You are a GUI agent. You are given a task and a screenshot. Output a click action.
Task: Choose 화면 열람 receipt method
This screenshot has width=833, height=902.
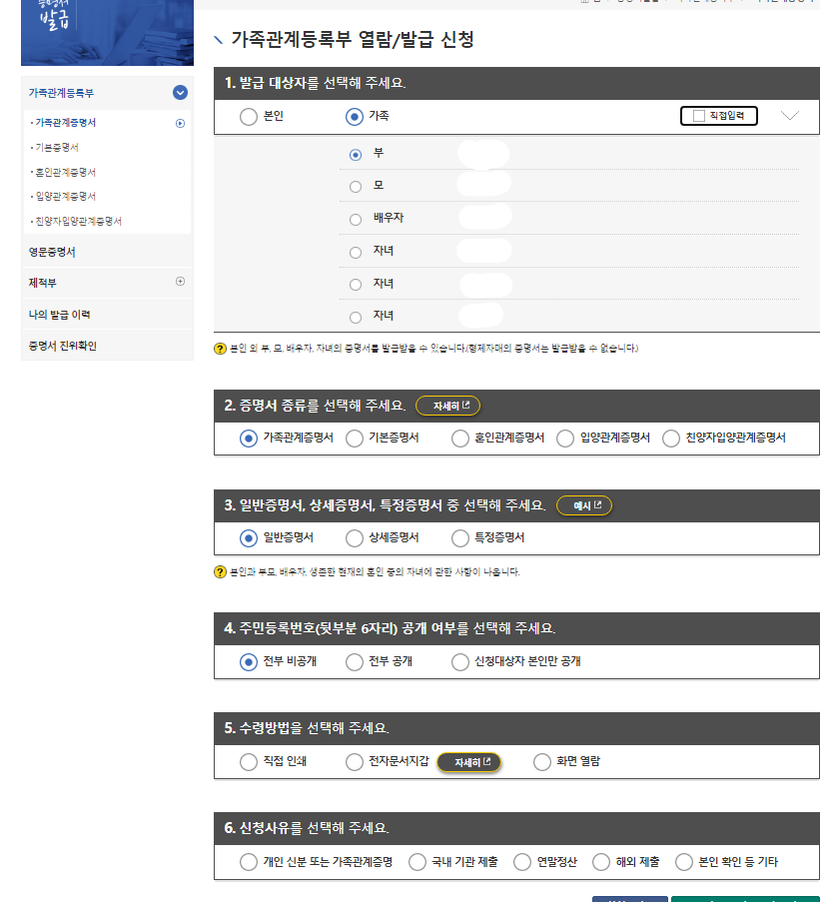point(542,762)
